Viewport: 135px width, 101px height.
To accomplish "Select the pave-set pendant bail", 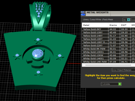I will [40, 16].
